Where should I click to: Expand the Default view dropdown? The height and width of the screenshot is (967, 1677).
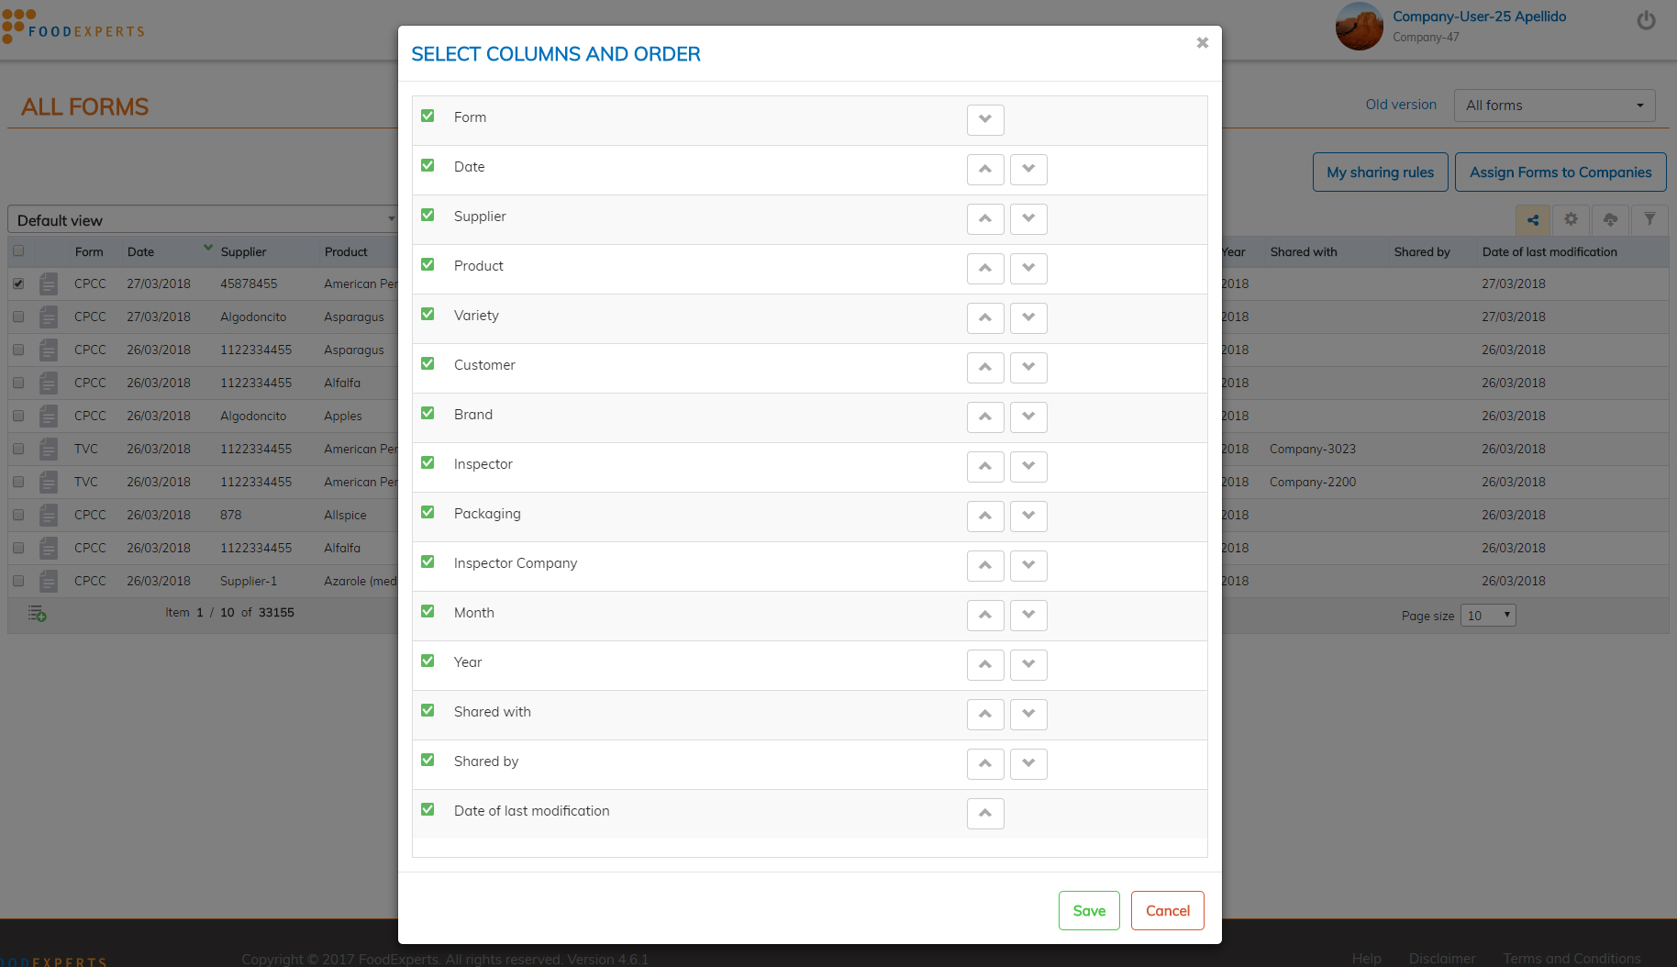click(204, 220)
